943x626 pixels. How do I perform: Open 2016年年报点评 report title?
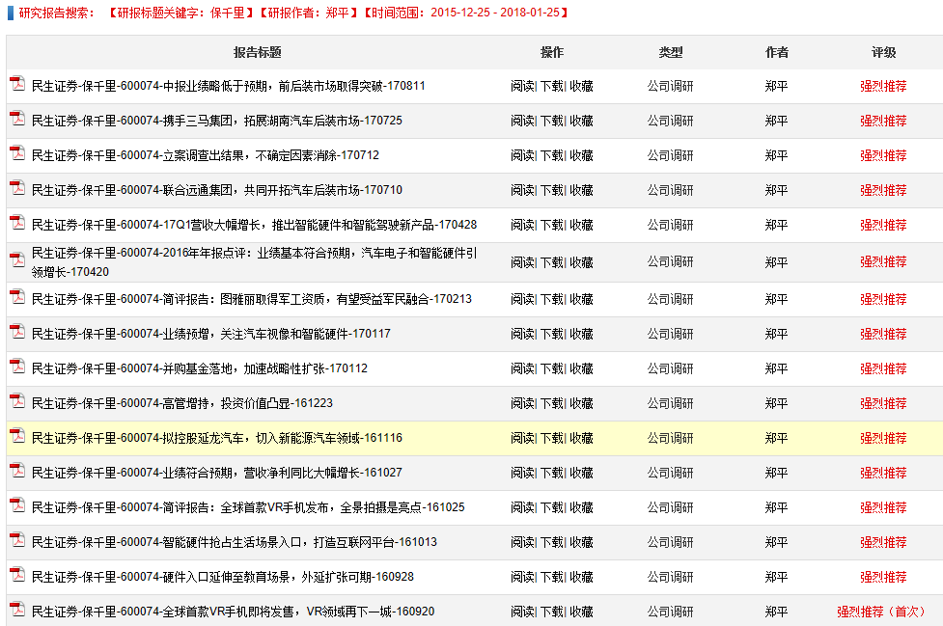(254, 262)
